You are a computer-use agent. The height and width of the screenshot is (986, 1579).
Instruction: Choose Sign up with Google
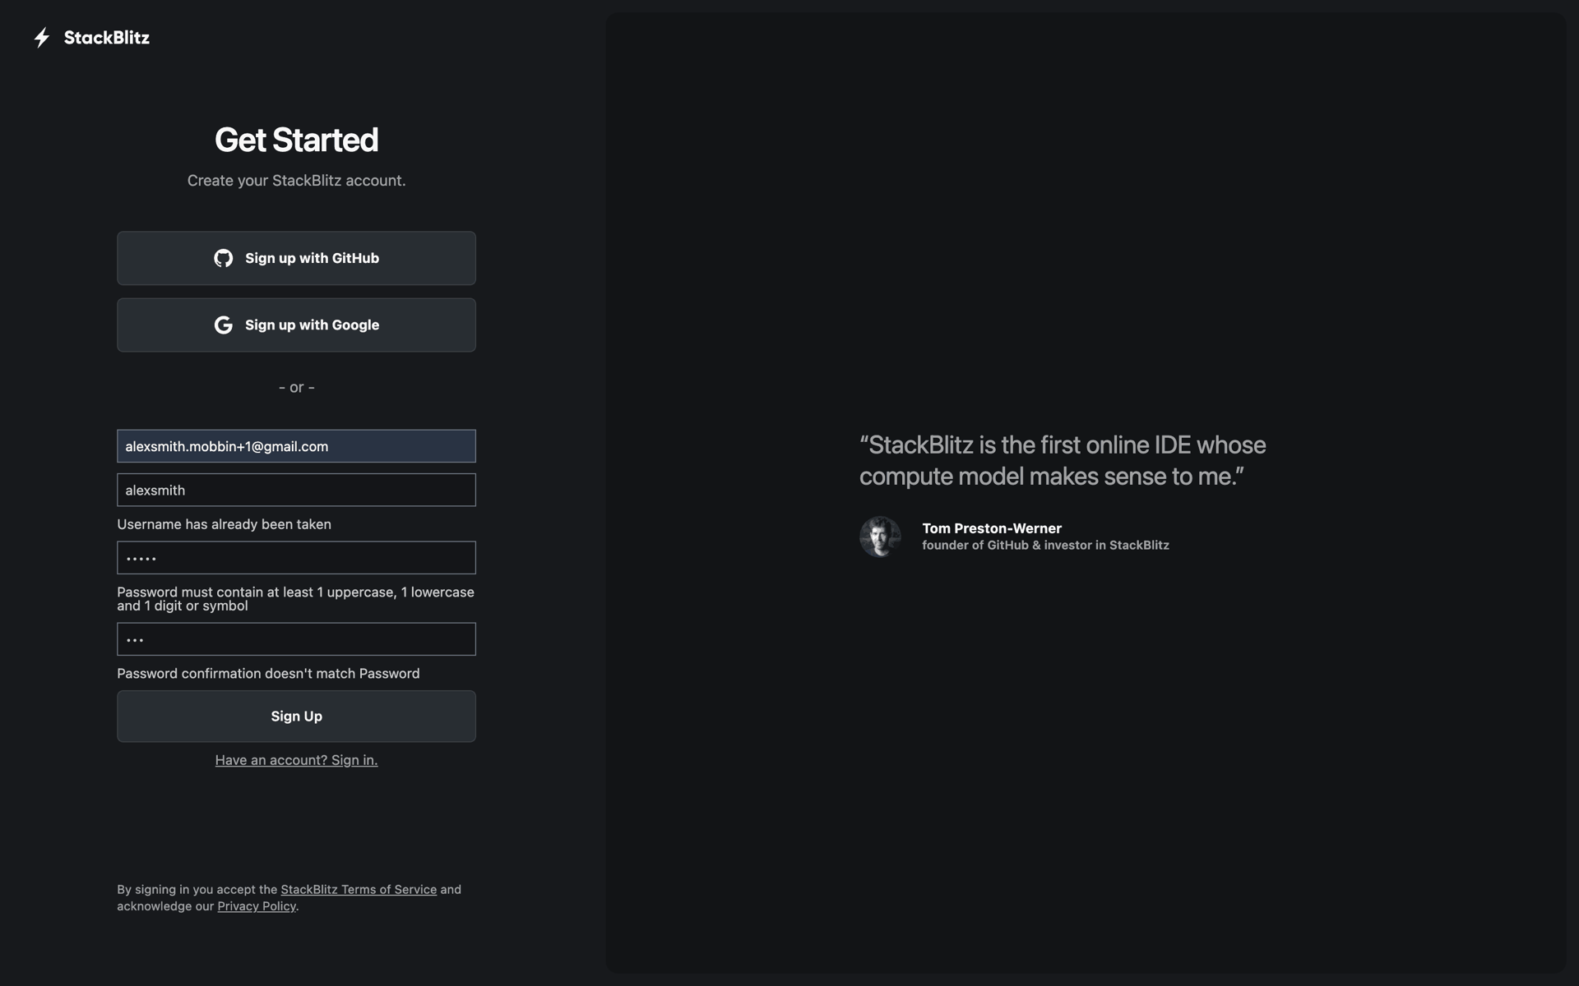296,325
